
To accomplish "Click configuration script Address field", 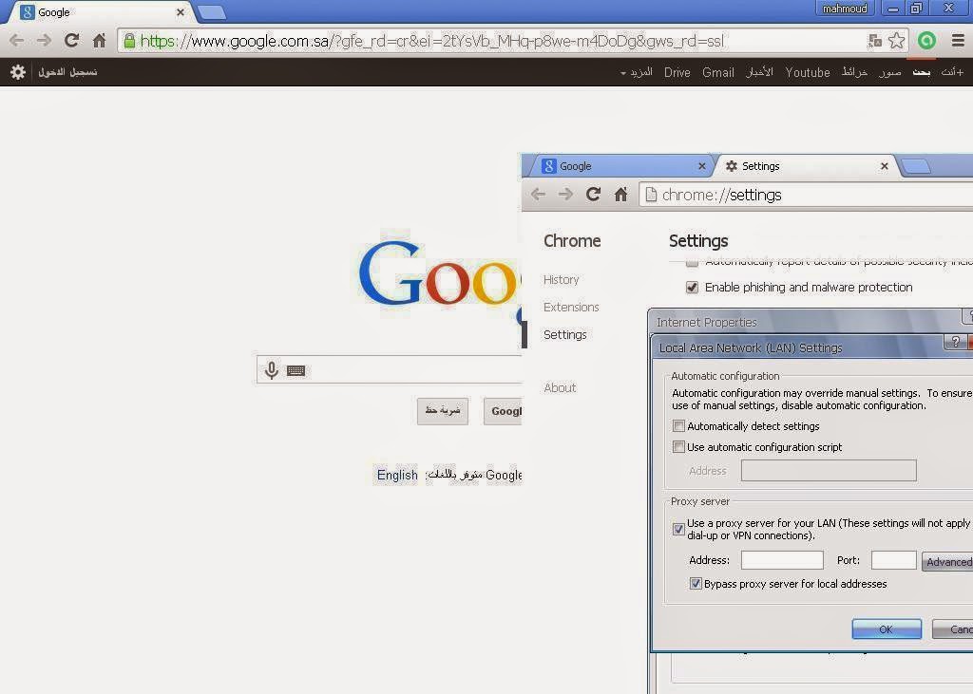I will pyautogui.click(x=829, y=471).
